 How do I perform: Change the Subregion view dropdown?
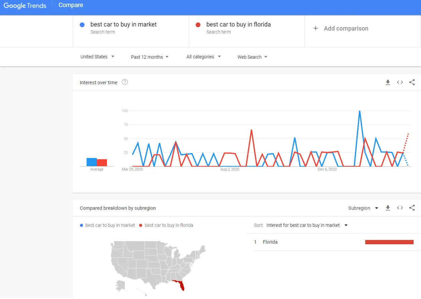[363, 208]
